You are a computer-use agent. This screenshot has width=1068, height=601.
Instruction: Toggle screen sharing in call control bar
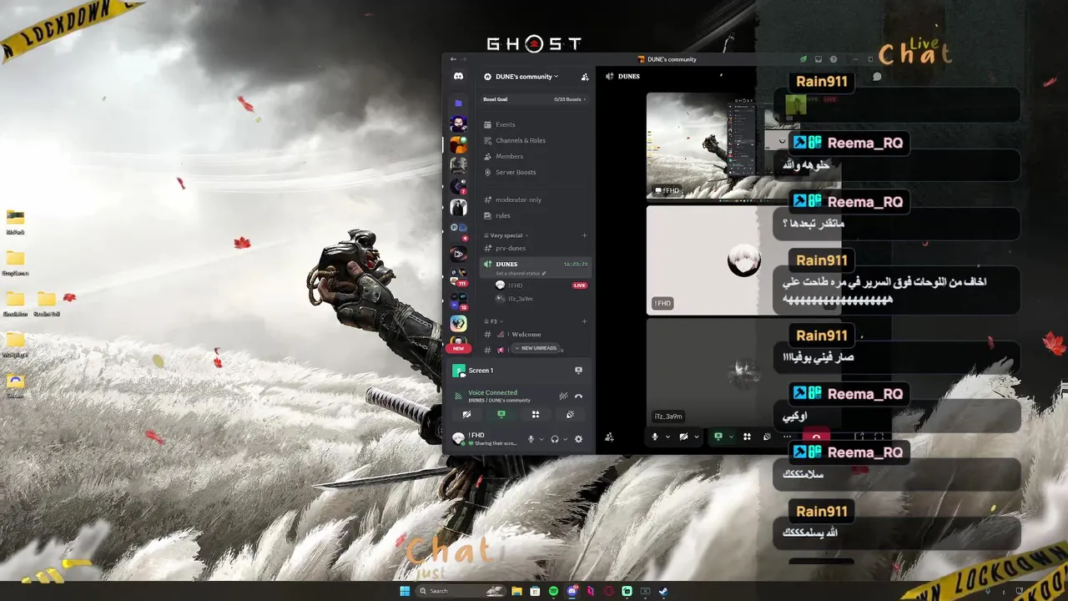click(718, 437)
